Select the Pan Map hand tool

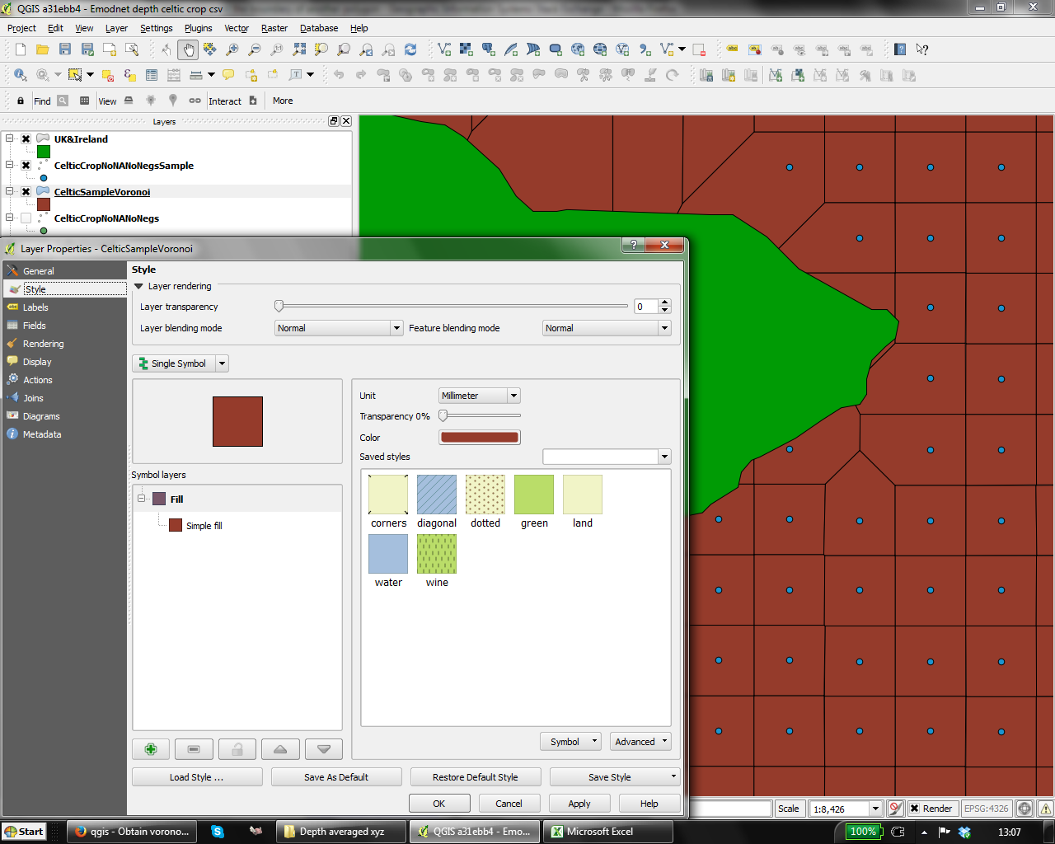coord(189,49)
